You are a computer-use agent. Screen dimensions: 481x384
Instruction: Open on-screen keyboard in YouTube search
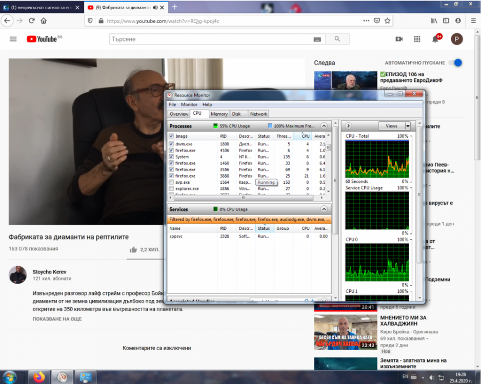(317, 39)
